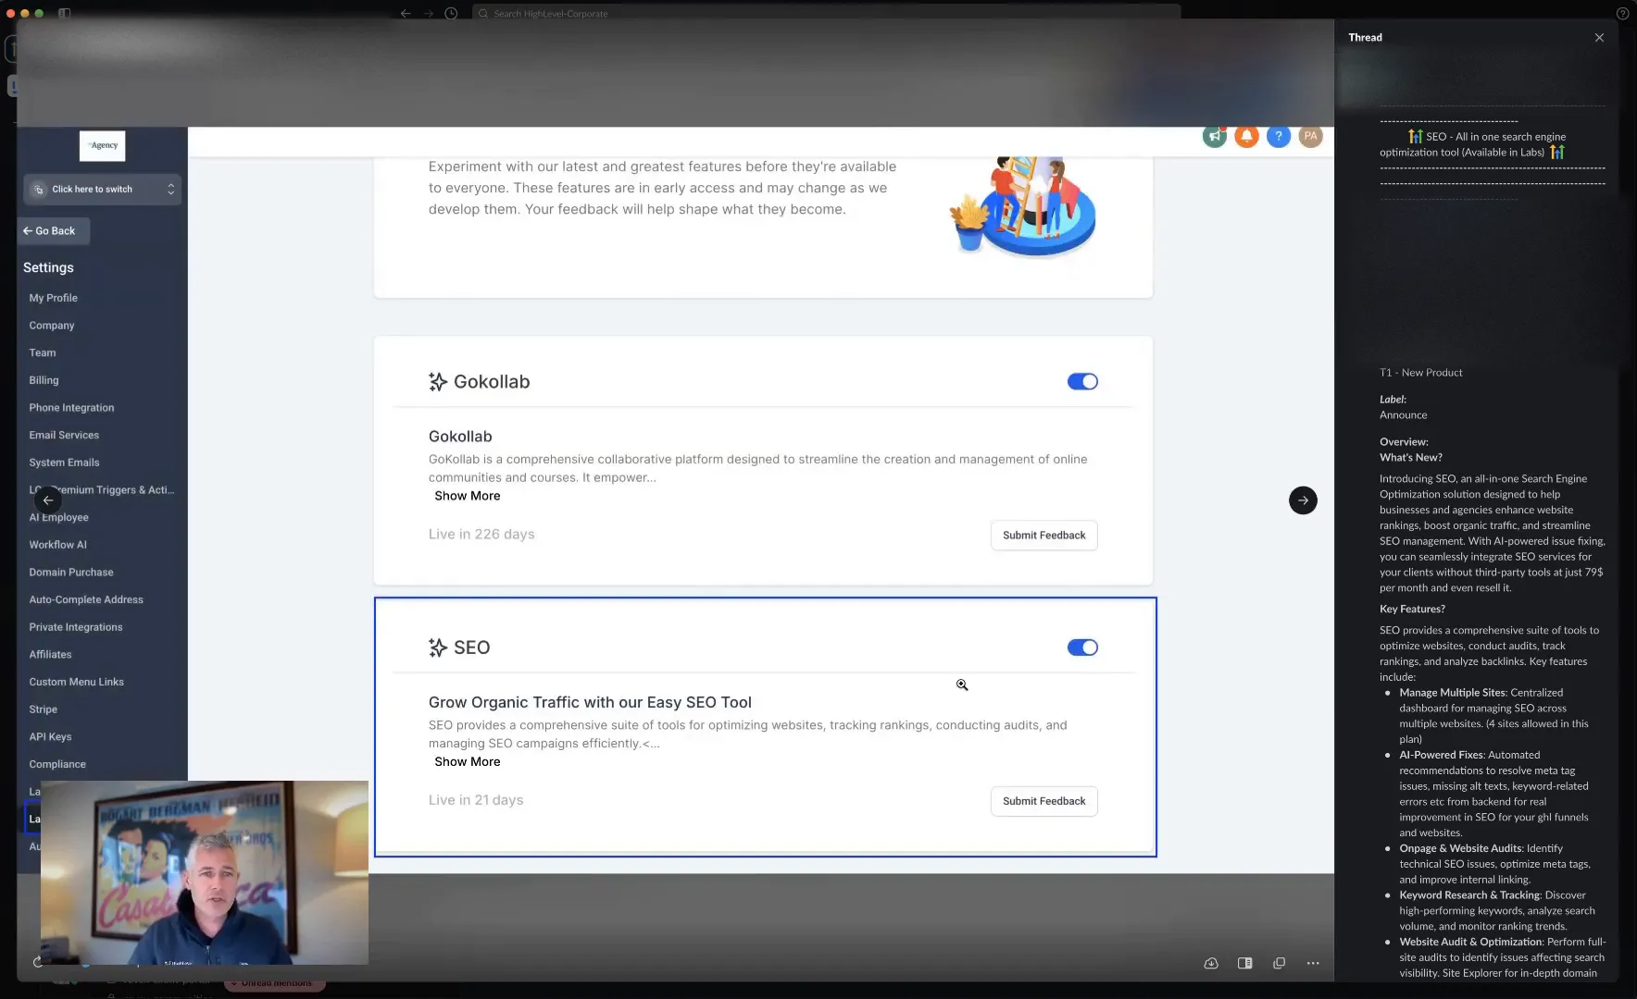1637x999 pixels.
Task: Disable the Gokollab labs toggle
Action: pyautogui.click(x=1082, y=382)
